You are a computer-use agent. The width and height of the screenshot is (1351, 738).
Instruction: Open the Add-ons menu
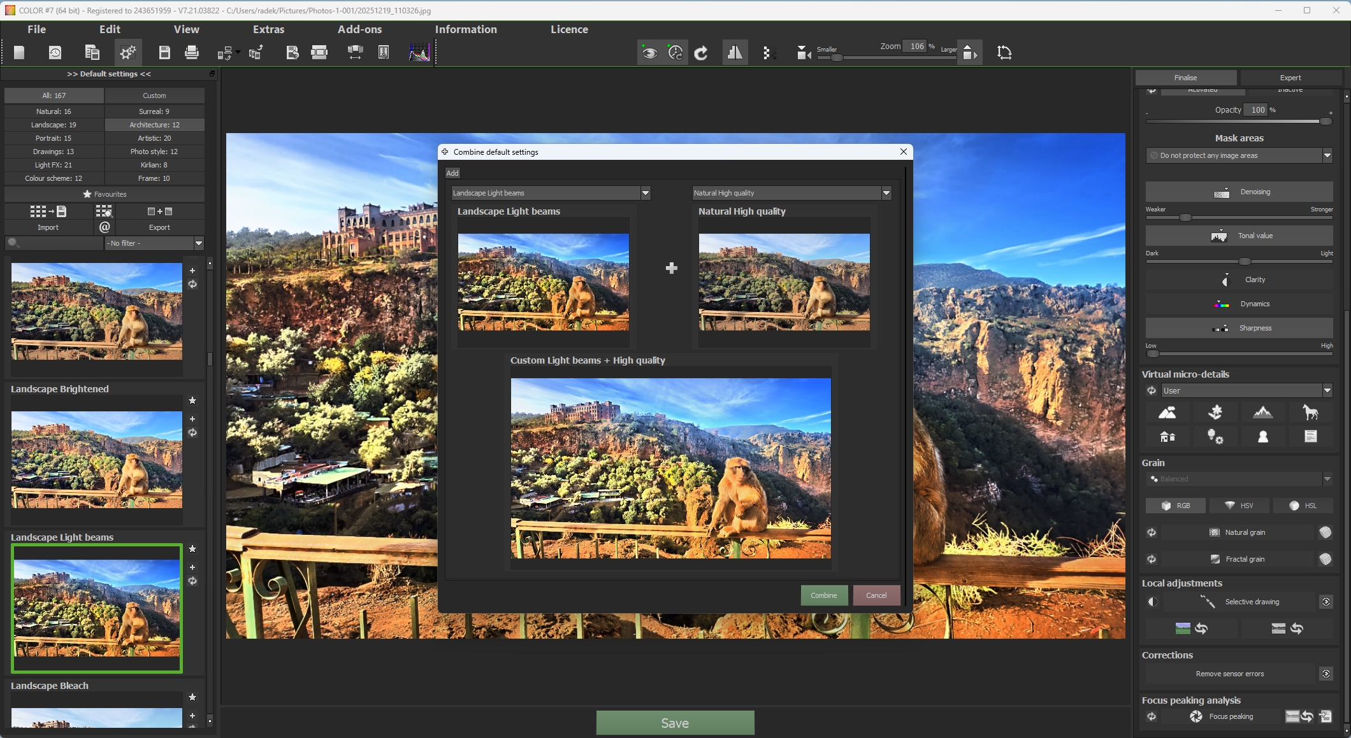coord(359,29)
